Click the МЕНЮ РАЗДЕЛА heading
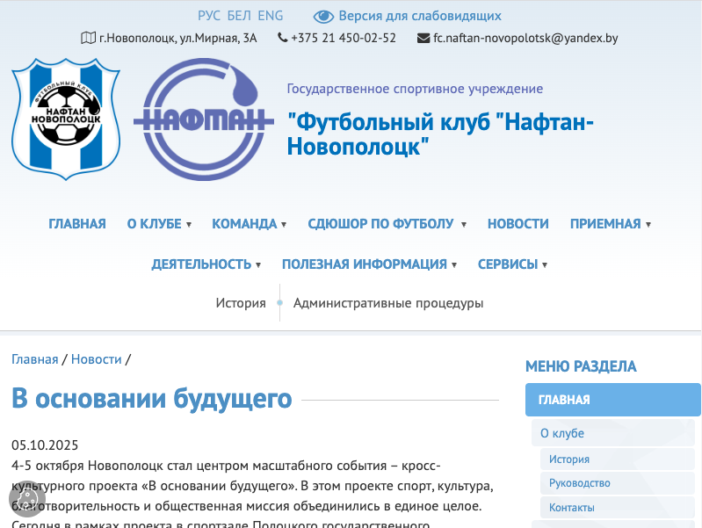 581,366
